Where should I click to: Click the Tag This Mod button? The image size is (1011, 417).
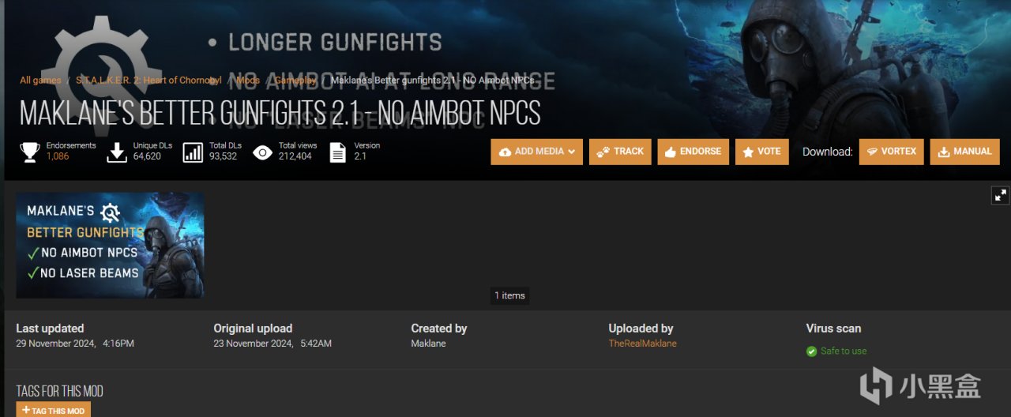[x=54, y=410]
